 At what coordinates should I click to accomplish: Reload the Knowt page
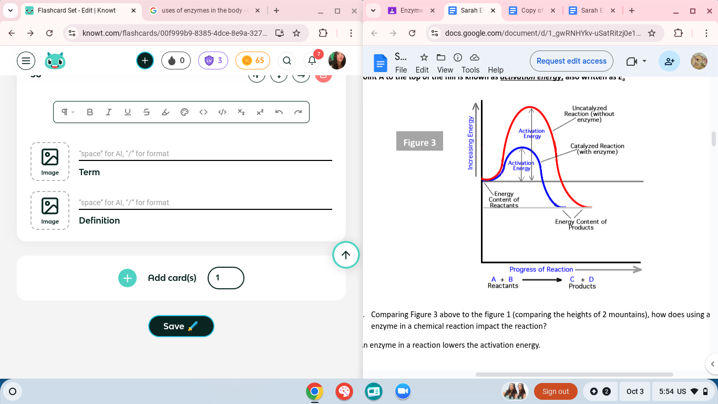point(49,33)
